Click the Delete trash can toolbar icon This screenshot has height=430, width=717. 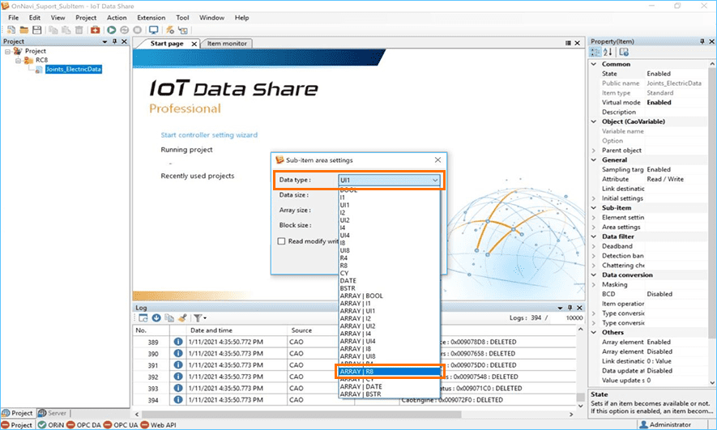[x=79, y=30]
